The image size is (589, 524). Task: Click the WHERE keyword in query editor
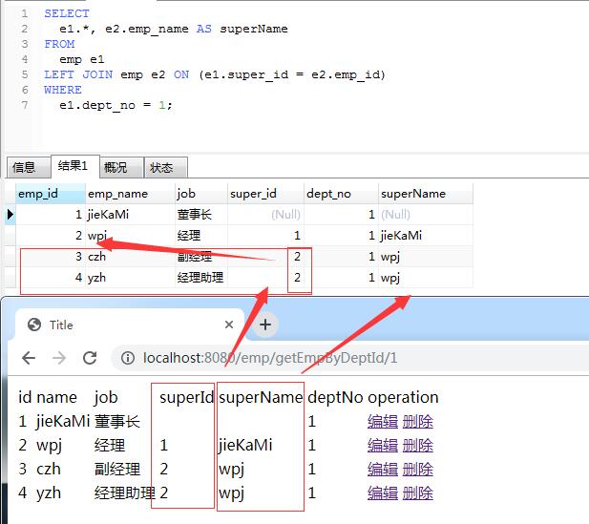63,90
